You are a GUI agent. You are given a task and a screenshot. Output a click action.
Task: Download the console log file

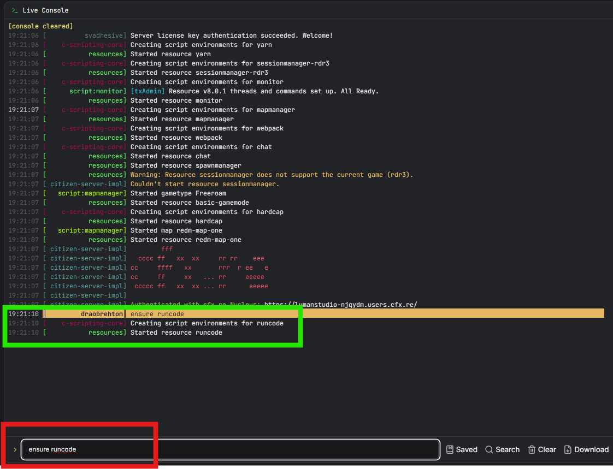[568, 449]
